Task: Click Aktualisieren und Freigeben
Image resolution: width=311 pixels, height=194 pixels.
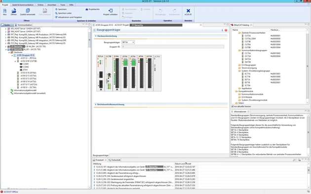Action: [x=69, y=17]
